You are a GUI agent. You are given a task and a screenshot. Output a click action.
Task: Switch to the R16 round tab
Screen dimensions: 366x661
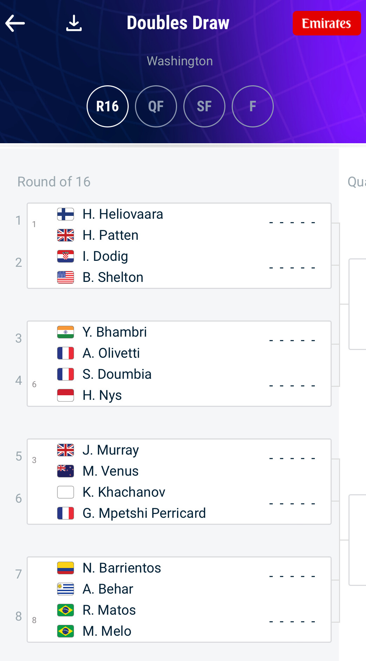pos(108,106)
